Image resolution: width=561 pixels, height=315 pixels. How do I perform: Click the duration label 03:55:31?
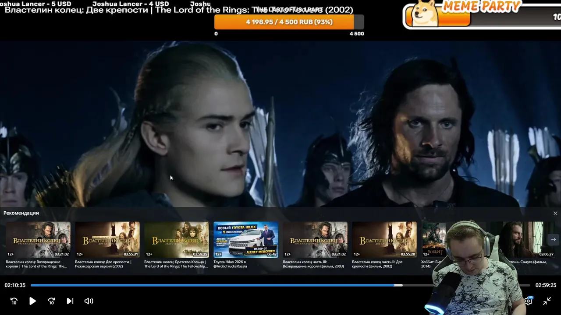(x=131, y=254)
